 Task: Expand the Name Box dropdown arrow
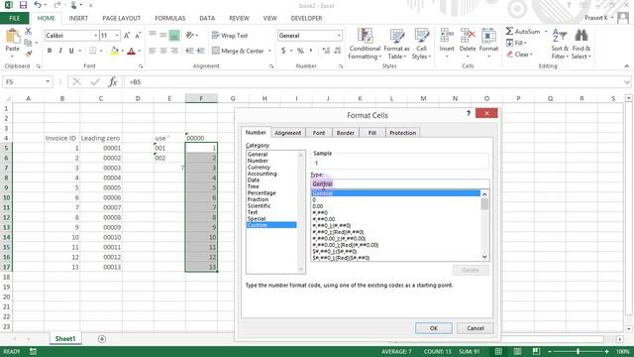pos(48,81)
